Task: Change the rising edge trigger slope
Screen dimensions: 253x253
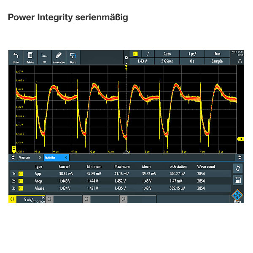Action: point(148,54)
